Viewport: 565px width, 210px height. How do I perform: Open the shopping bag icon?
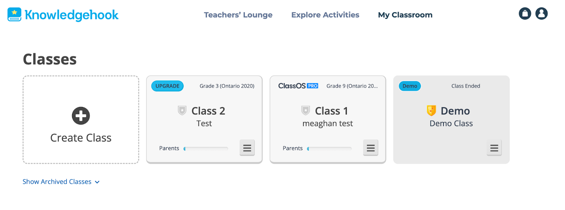(525, 13)
